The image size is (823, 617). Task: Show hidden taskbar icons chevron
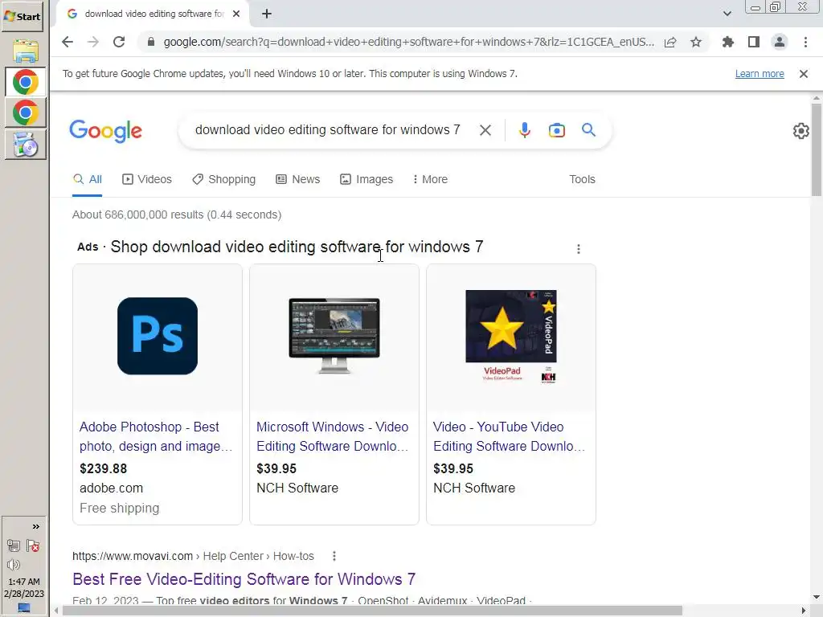tap(35, 527)
